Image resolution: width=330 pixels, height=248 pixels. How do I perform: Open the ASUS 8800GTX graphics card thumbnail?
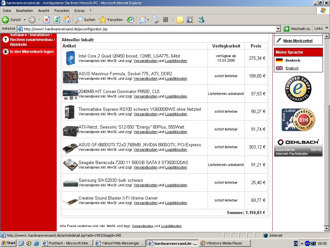[x=70, y=148]
